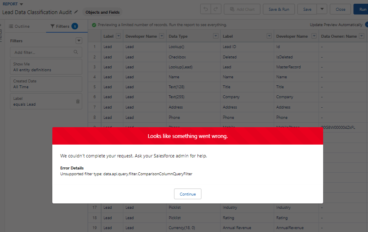Screen dimensions: 368x232
Task: Open first Developer Name column menu
Action: click(x=161, y=36)
